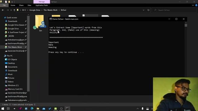198x111 pixels.
Task: Select Quick access in the navigation pane
Action: [x=12, y=18]
